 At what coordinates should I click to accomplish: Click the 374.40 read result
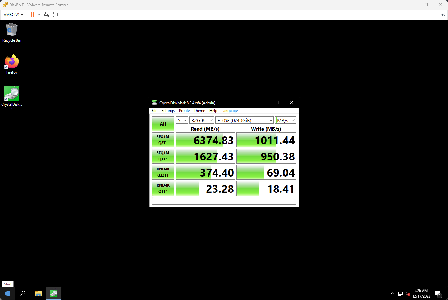pyautogui.click(x=205, y=172)
